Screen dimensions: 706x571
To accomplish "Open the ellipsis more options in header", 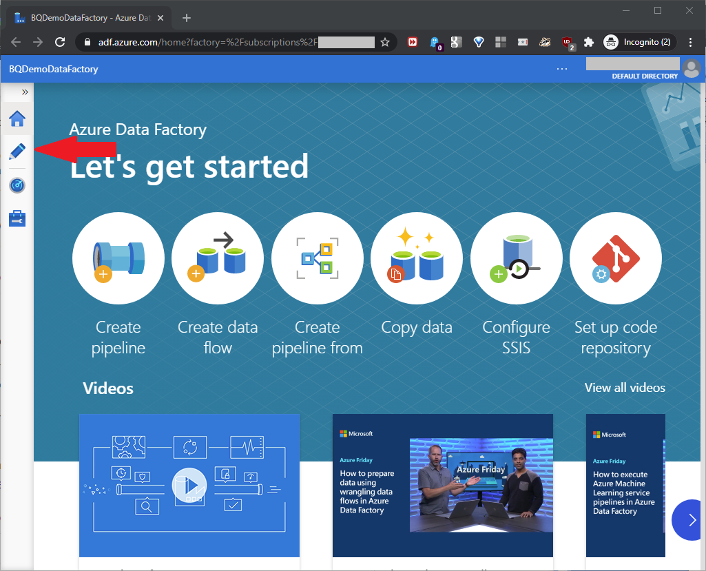I will pyautogui.click(x=562, y=69).
